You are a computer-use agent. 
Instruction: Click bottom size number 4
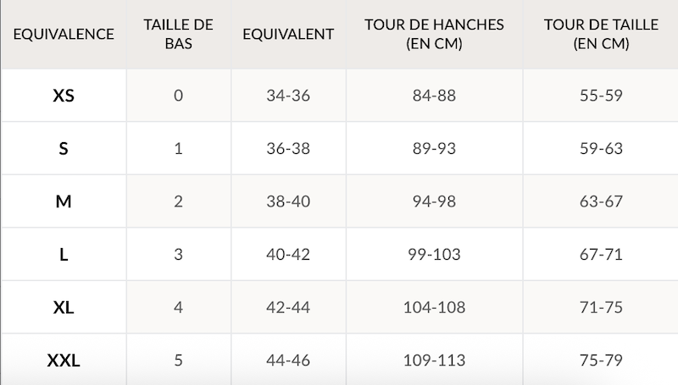[x=178, y=307]
